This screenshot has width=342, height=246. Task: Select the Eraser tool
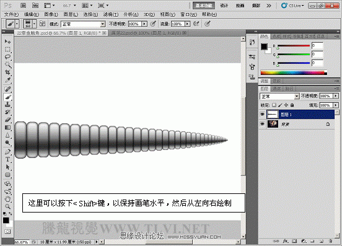pos(7,120)
